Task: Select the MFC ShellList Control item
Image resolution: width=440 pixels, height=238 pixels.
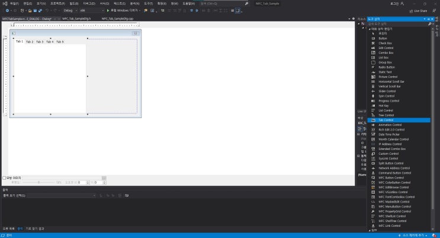Action: pyautogui.click(x=399, y=216)
